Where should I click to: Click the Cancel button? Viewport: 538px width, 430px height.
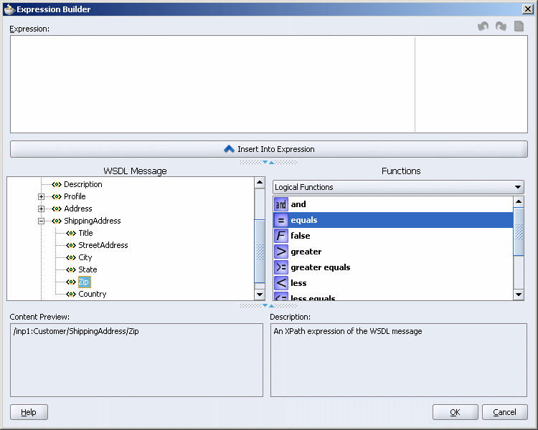point(505,412)
